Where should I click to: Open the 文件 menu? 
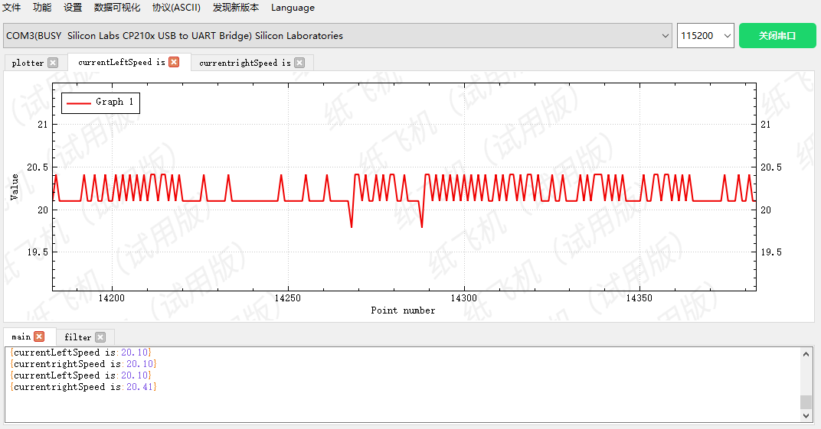[x=11, y=8]
